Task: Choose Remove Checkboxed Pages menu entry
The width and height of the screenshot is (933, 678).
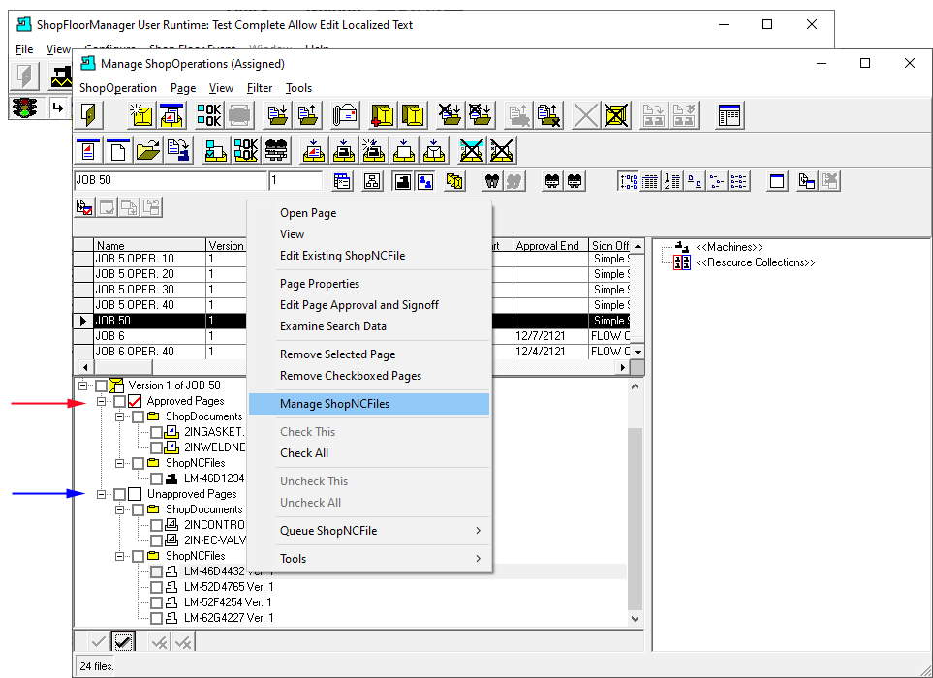Action: click(369, 376)
